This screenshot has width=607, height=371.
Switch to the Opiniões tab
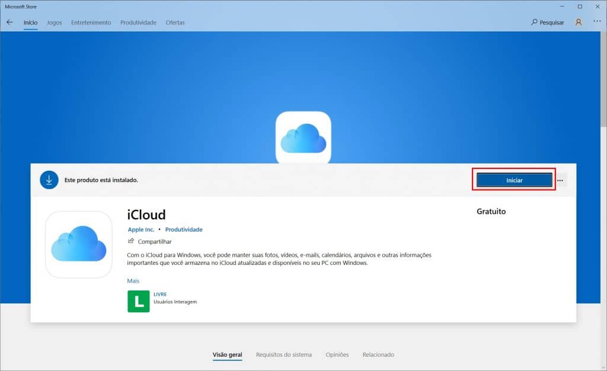click(337, 355)
